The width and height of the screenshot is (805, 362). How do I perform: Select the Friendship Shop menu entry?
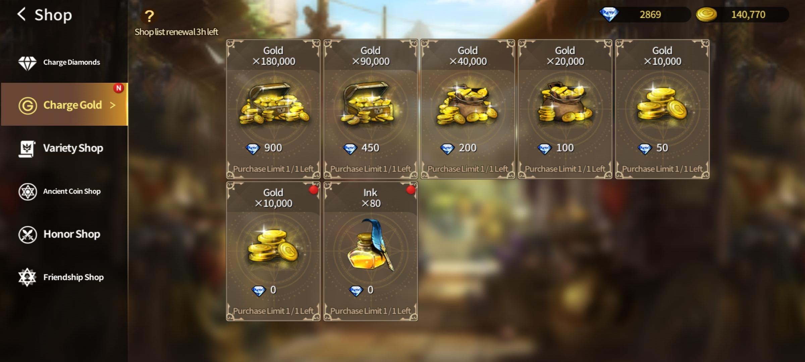point(64,277)
